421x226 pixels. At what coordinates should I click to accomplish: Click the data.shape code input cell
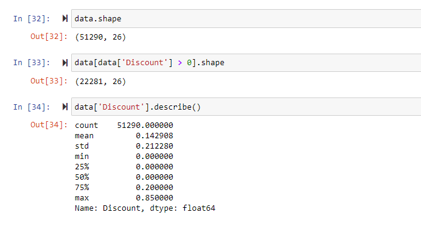(x=246, y=18)
